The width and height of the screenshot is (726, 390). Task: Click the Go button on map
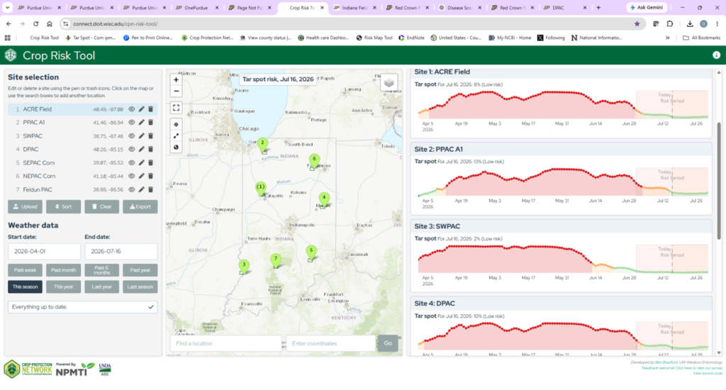[388, 343]
